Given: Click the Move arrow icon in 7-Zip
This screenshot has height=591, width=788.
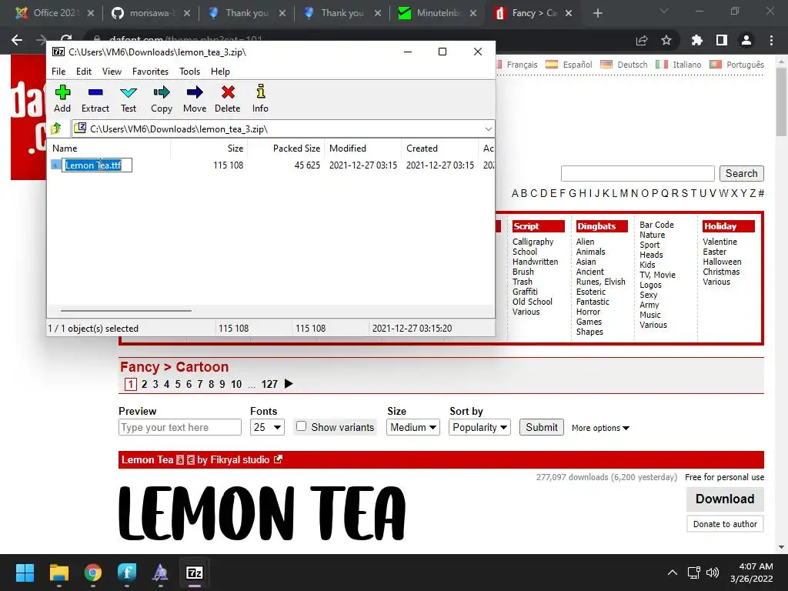Looking at the screenshot, I should (195, 92).
